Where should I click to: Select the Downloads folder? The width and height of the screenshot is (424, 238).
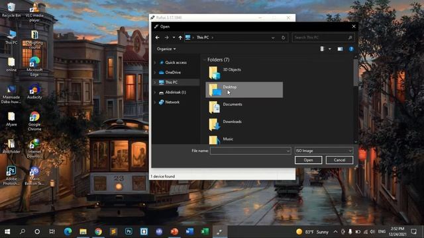[244, 124]
